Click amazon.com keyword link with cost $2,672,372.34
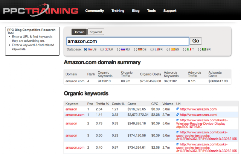 [75, 115]
